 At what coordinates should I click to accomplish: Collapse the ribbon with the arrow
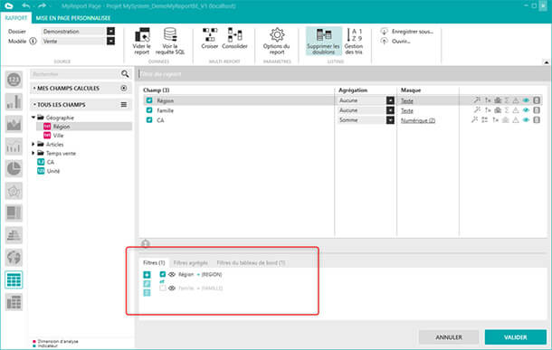(x=546, y=62)
